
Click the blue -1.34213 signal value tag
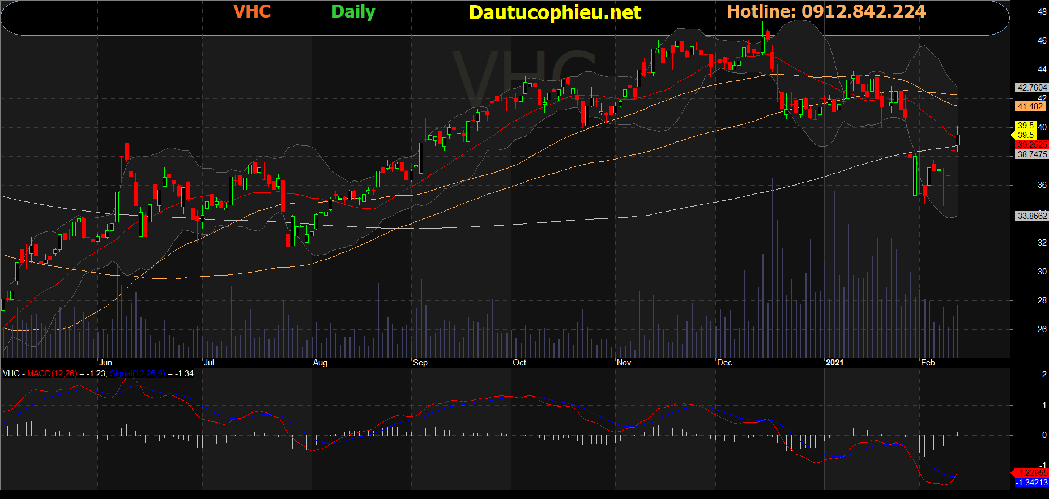pos(1031,483)
